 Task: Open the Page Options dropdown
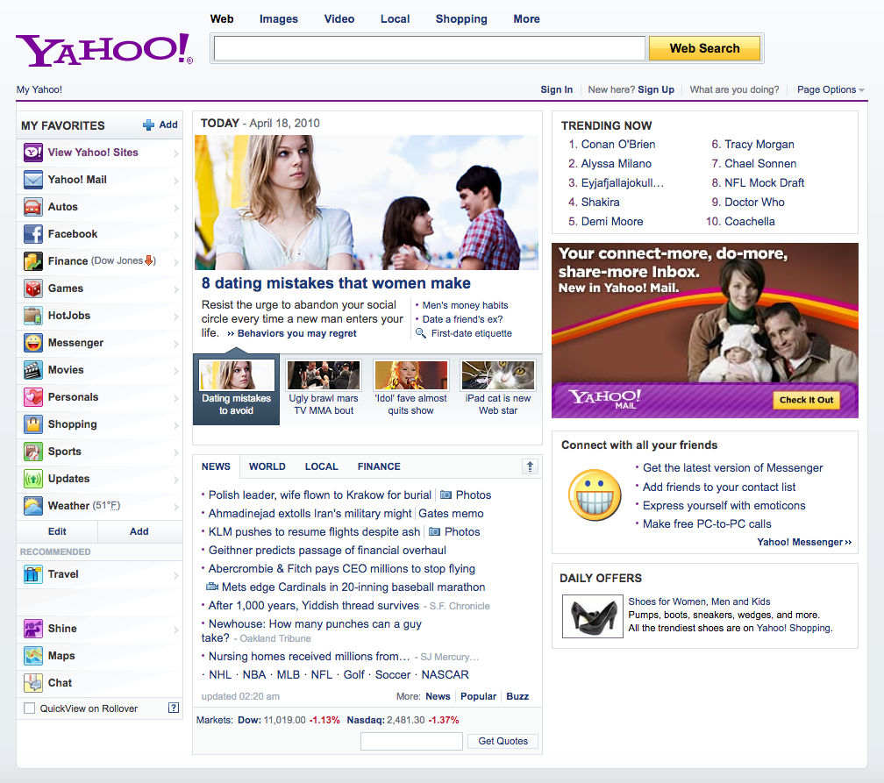pos(830,89)
